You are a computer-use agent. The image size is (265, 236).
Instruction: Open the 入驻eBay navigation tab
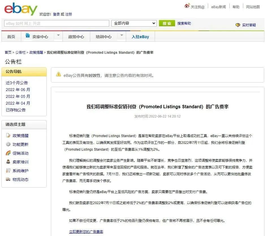140,37
